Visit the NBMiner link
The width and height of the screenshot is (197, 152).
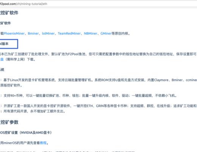coord(91,33)
